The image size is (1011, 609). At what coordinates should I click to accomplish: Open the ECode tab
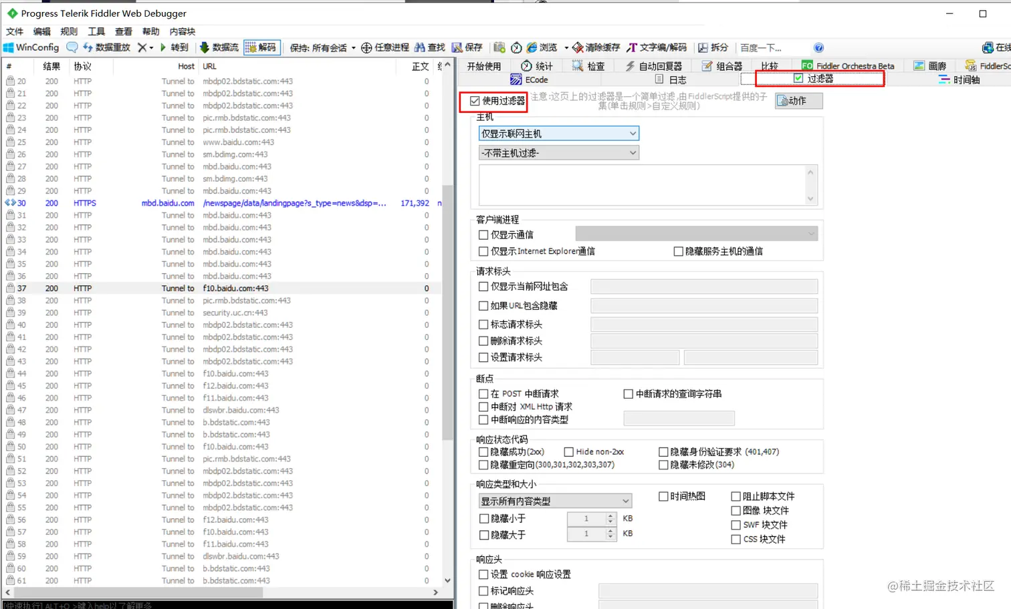click(529, 79)
